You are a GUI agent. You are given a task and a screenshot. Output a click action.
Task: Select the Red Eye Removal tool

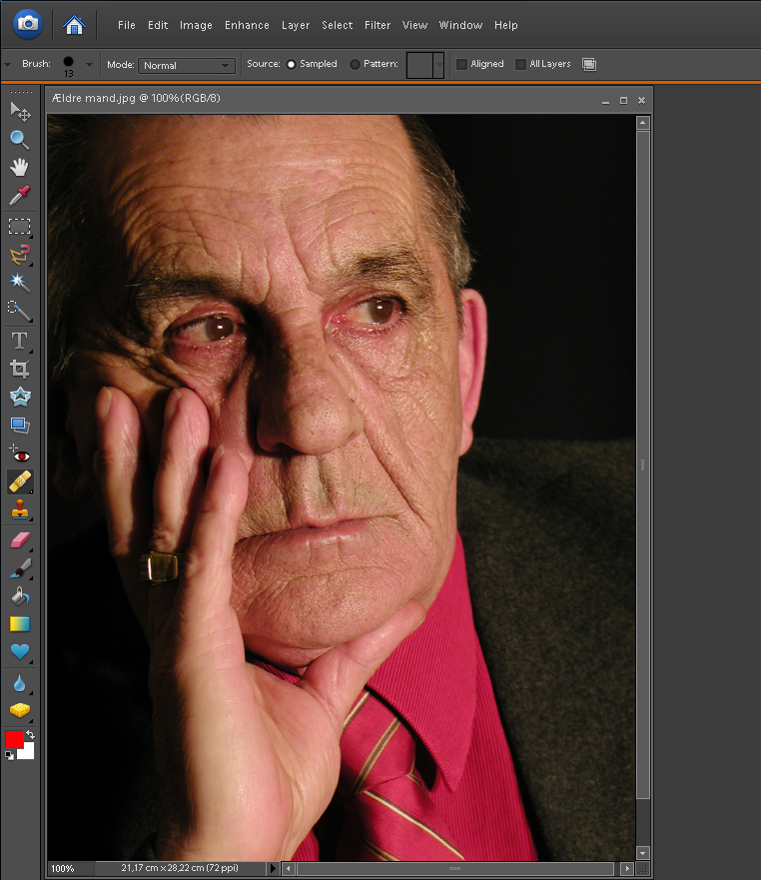tap(19, 453)
